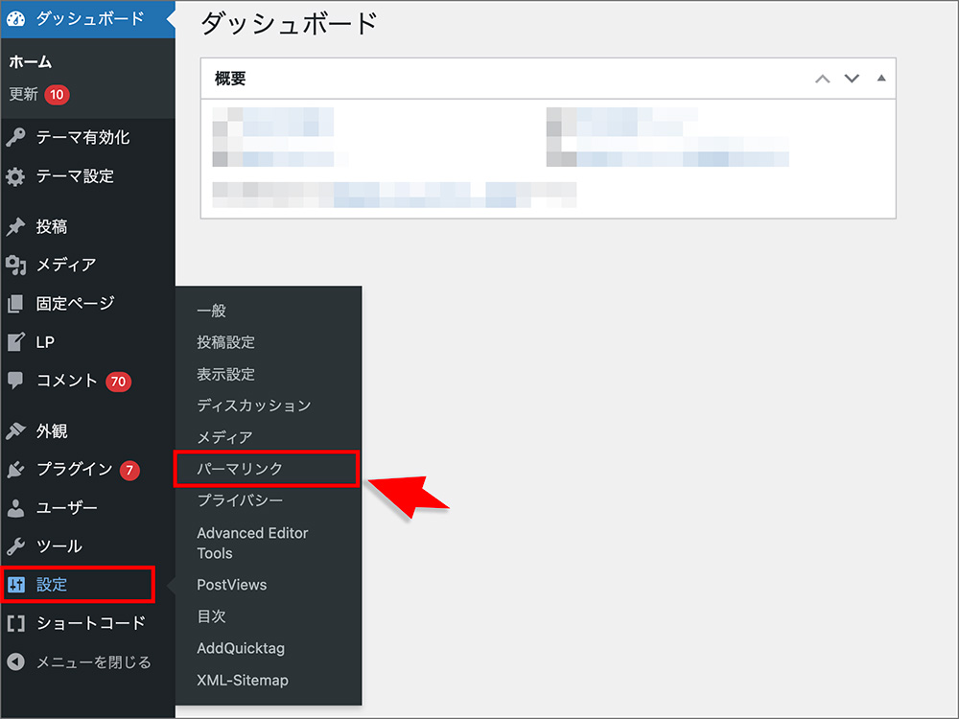
Task: Open the LP menu item
Action: click(45, 342)
